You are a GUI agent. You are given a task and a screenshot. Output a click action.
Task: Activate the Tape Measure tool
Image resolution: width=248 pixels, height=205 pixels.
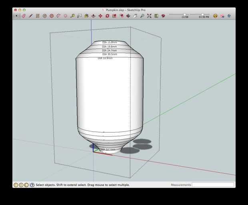(x=72, y=16)
